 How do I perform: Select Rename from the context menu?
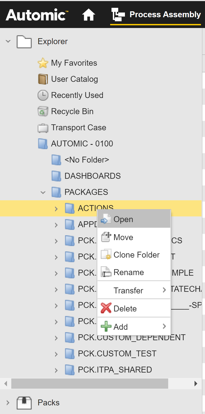point(128,272)
